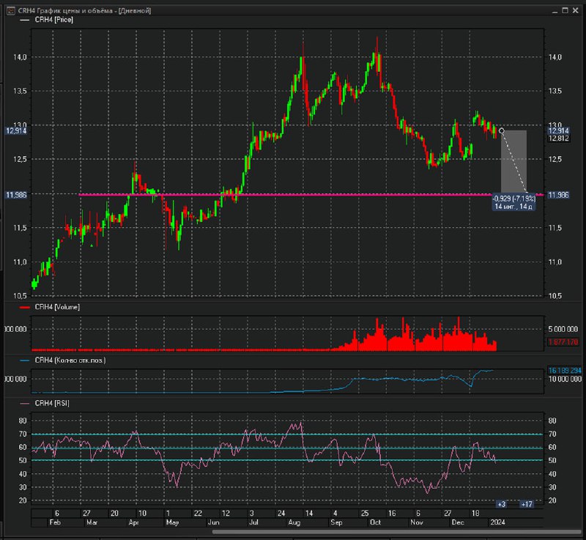The image size is (586, 540).
Task: Click the "+17" badge below the RSI panel
Action: [527, 504]
